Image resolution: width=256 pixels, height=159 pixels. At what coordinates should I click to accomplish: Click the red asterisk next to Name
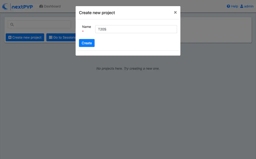(83, 31)
